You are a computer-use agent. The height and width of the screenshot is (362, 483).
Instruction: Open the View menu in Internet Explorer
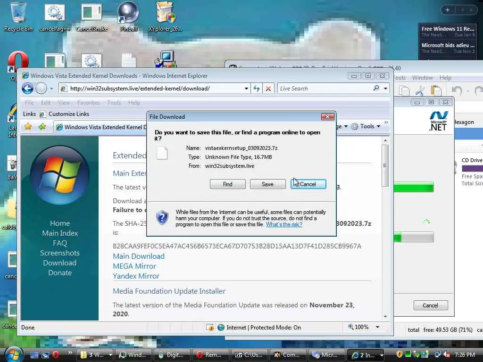(x=64, y=103)
